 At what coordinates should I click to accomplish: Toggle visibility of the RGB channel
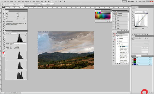(132, 58)
